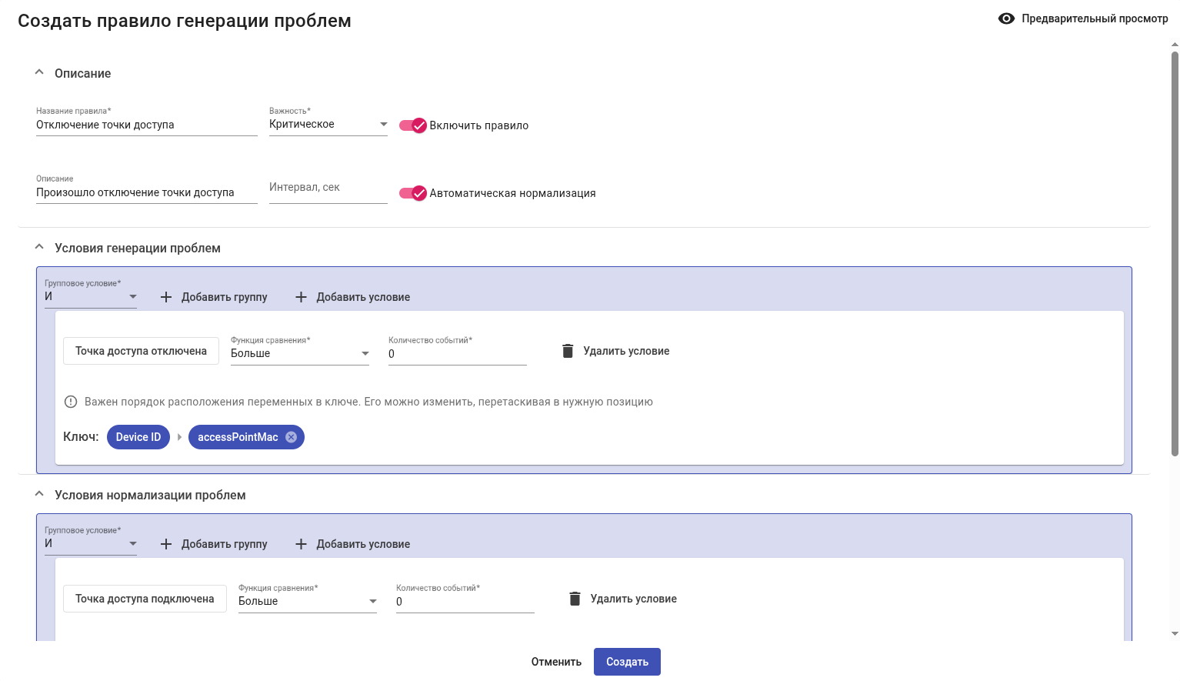Click the info icon near key order hint
This screenshot has height=681, width=1180.
[x=71, y=402]
